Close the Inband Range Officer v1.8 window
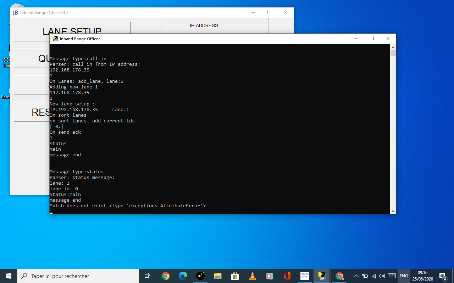 (286, 12)
